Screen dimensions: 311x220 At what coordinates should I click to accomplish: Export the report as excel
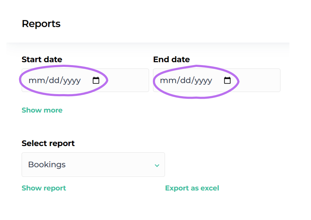[x=192, y=188]
